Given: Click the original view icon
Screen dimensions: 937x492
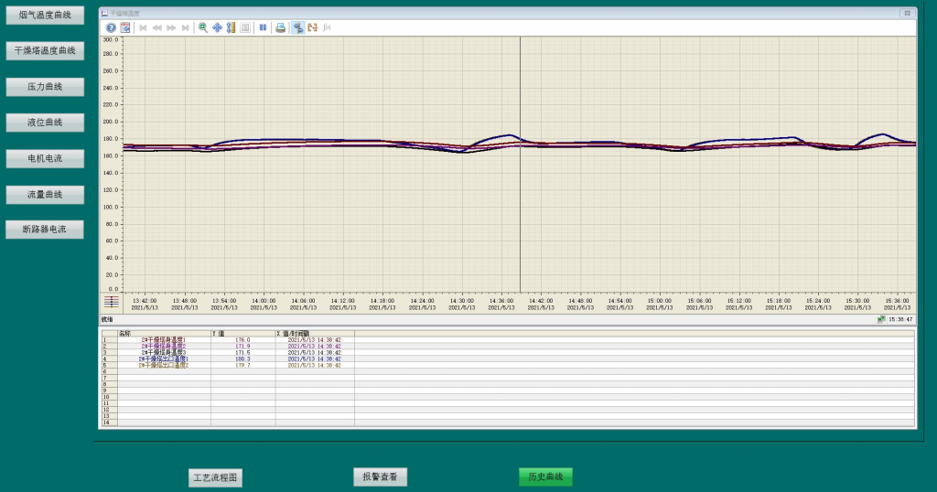Looking at the screenshot, I should tap(245, 27).
